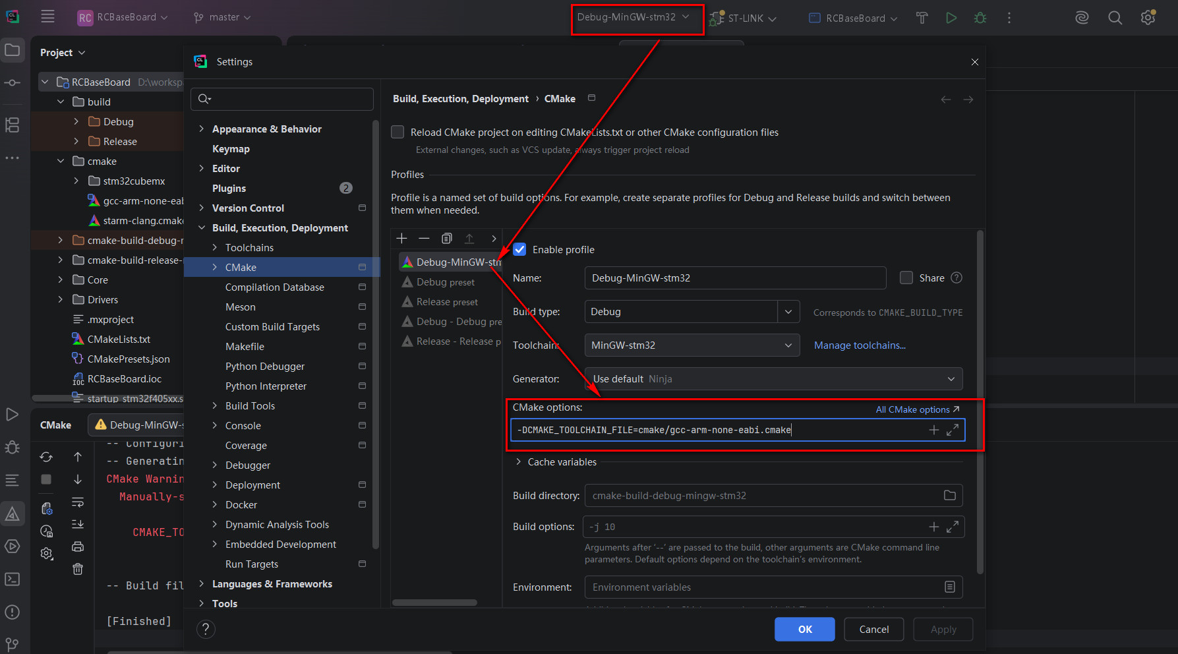Enable reload CMake project on editing checkbox
The height and width of the screenshot is (654, 1178).
(398, 133)
